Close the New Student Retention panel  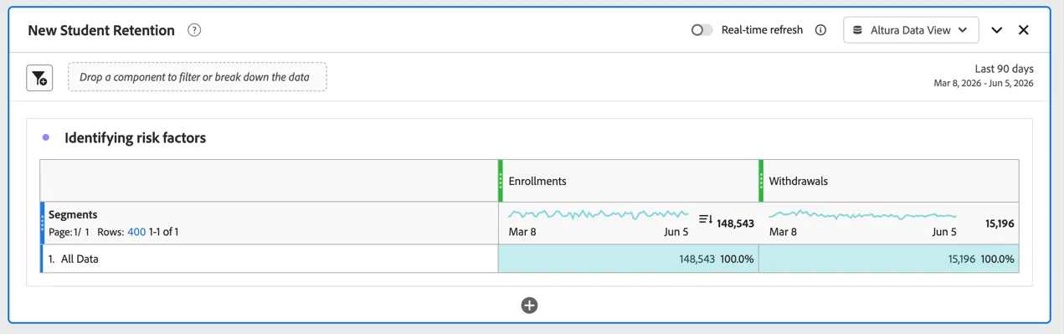click(1023, 30)
